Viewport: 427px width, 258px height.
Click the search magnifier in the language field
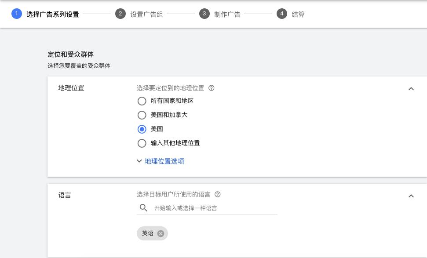[144, 208]
